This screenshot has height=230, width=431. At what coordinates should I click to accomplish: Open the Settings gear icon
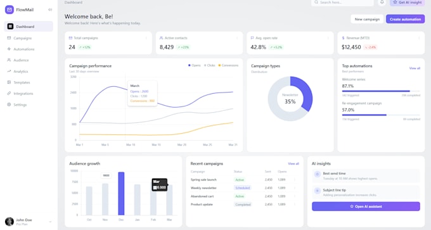9,105
